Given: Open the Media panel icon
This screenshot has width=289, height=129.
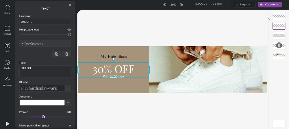Looking at the screenshot, I should (x=8, y=64).
